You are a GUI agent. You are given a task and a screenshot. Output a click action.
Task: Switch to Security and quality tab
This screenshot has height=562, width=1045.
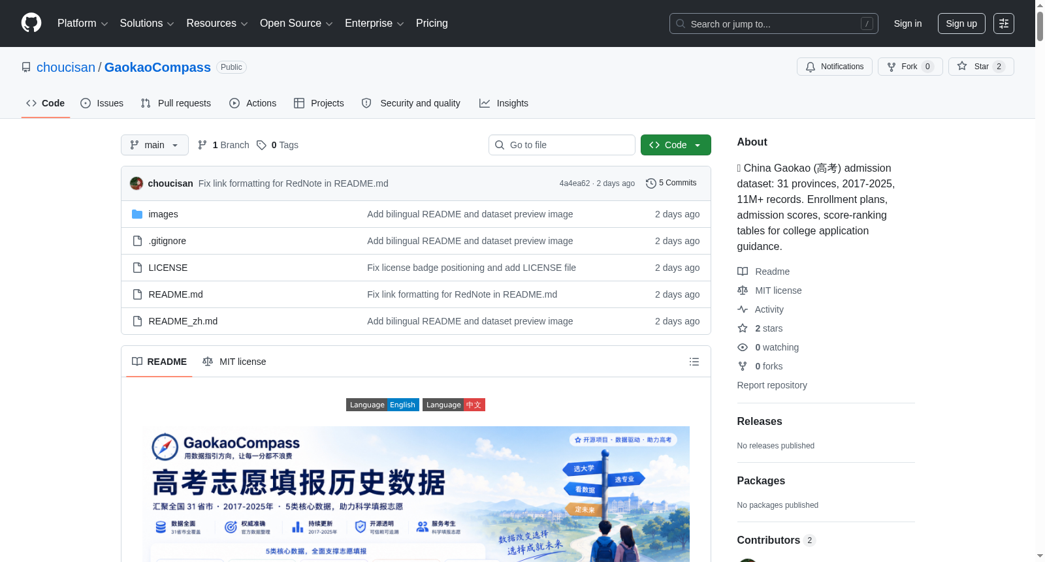(x=411, y=103)
